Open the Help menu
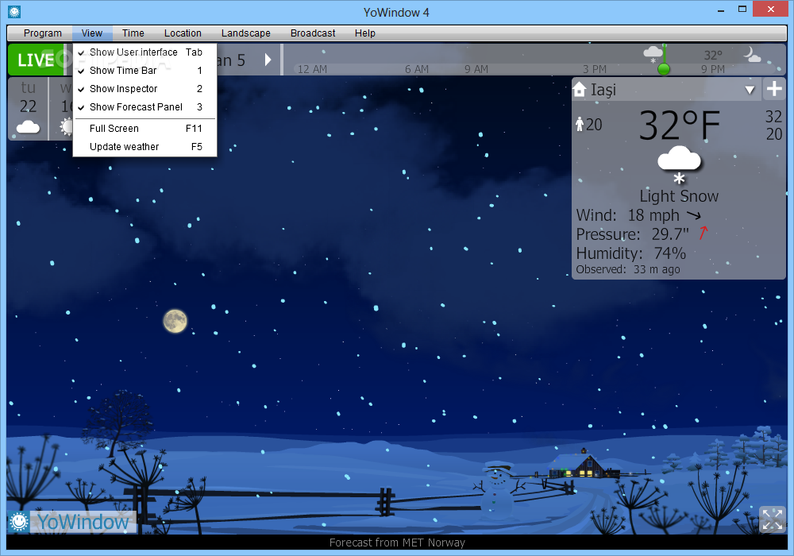Viewport: 794px width, 556px height. tap(364, 33)
